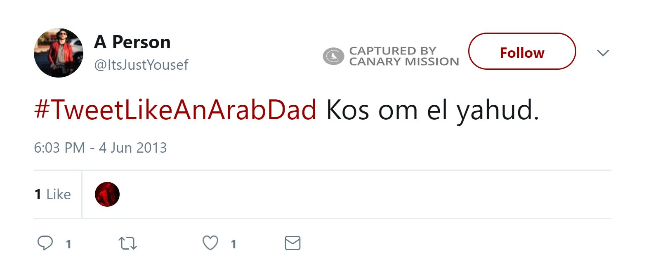Follow the @ItsJustYousef account
646x276 pixels.
(x=522, y=52)
